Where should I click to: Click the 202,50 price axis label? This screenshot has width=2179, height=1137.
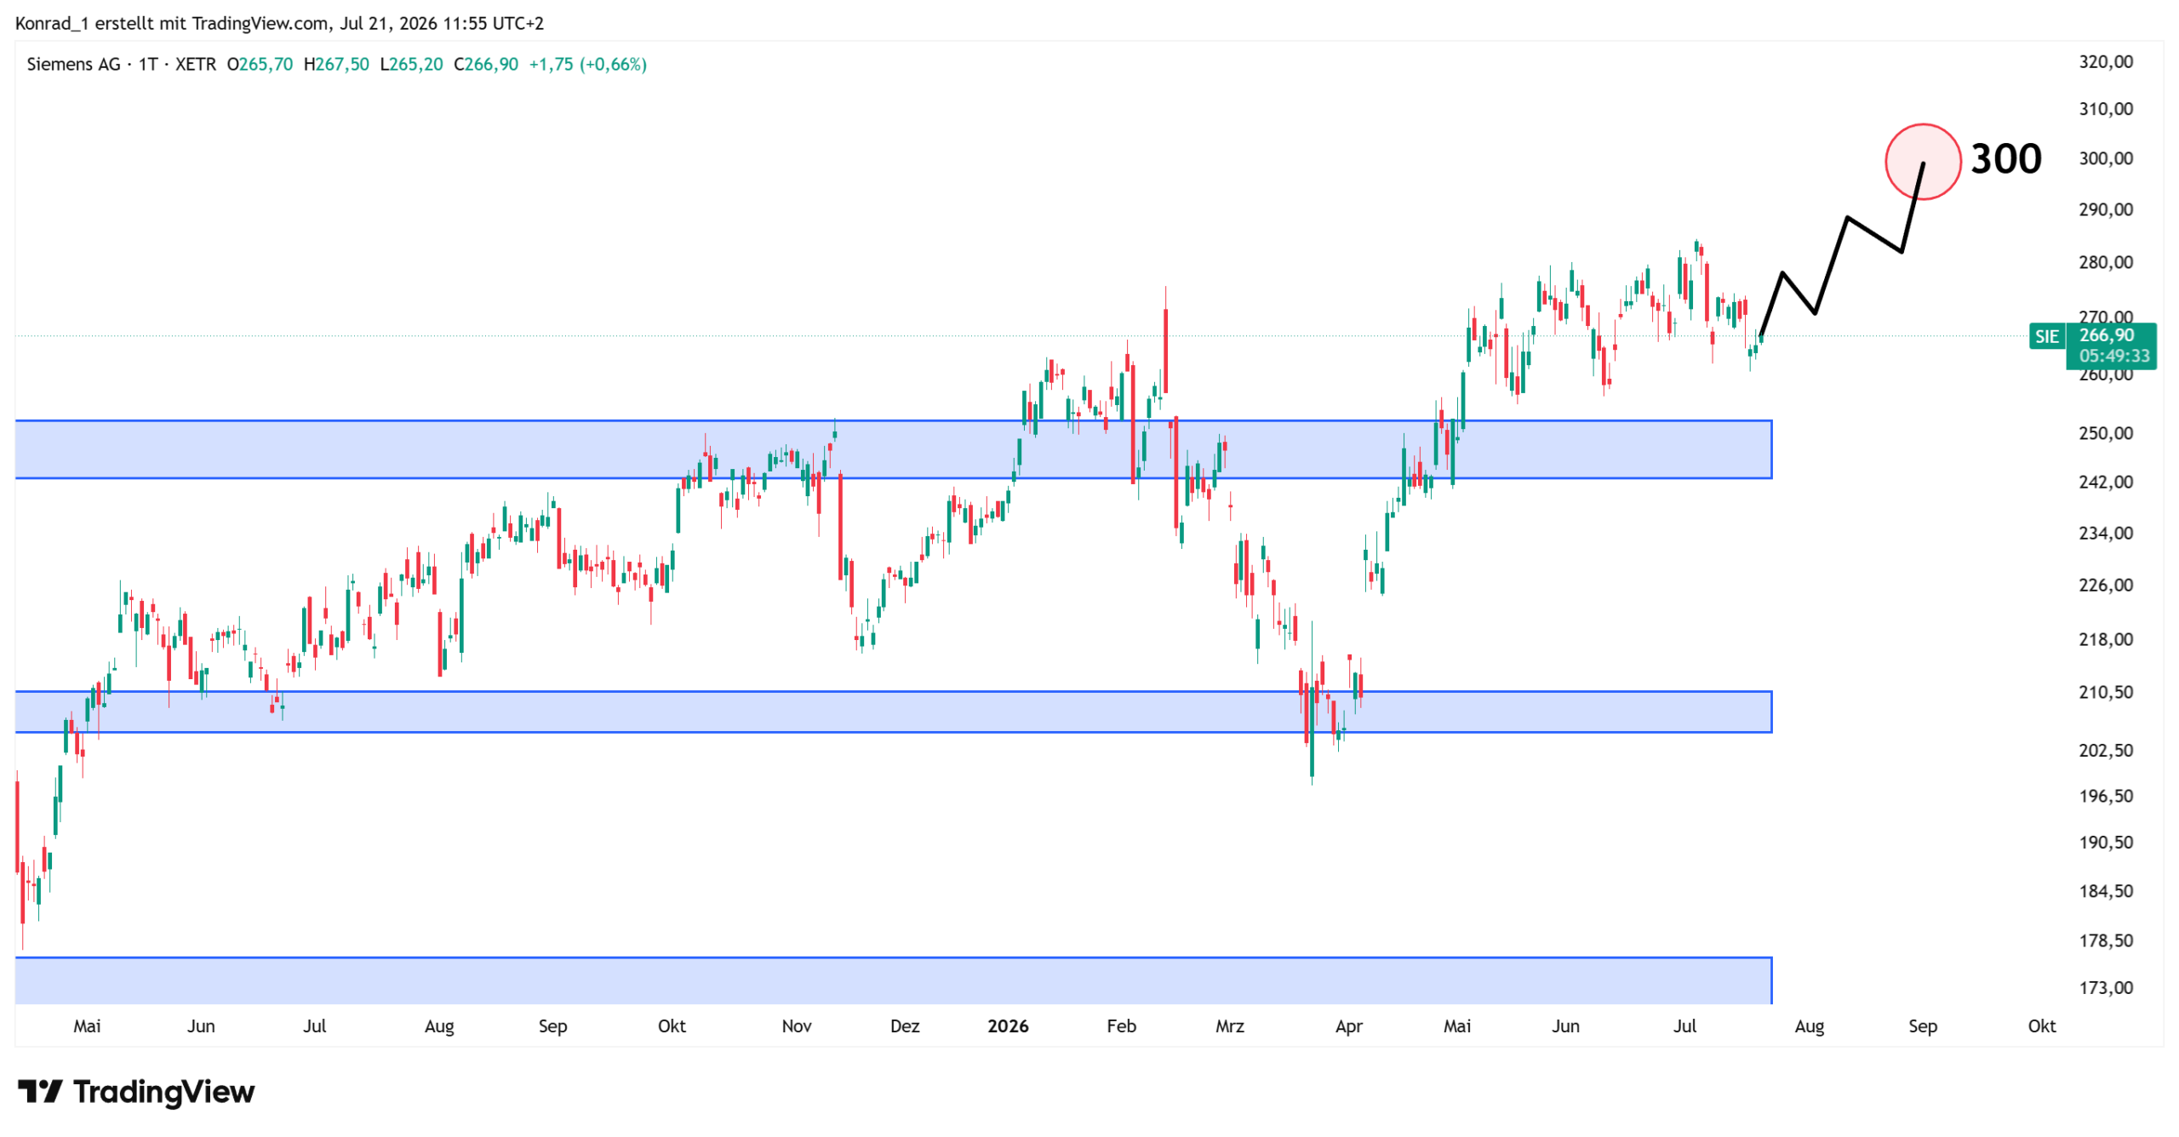click(2105, 751)
